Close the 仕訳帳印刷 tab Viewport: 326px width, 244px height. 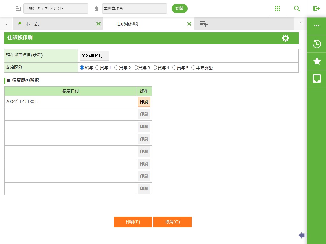click(x=189, y=24)
